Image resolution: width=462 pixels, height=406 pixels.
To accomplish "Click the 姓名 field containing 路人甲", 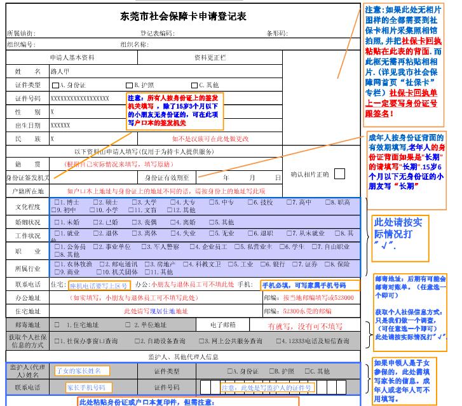I will coord(166,71).
